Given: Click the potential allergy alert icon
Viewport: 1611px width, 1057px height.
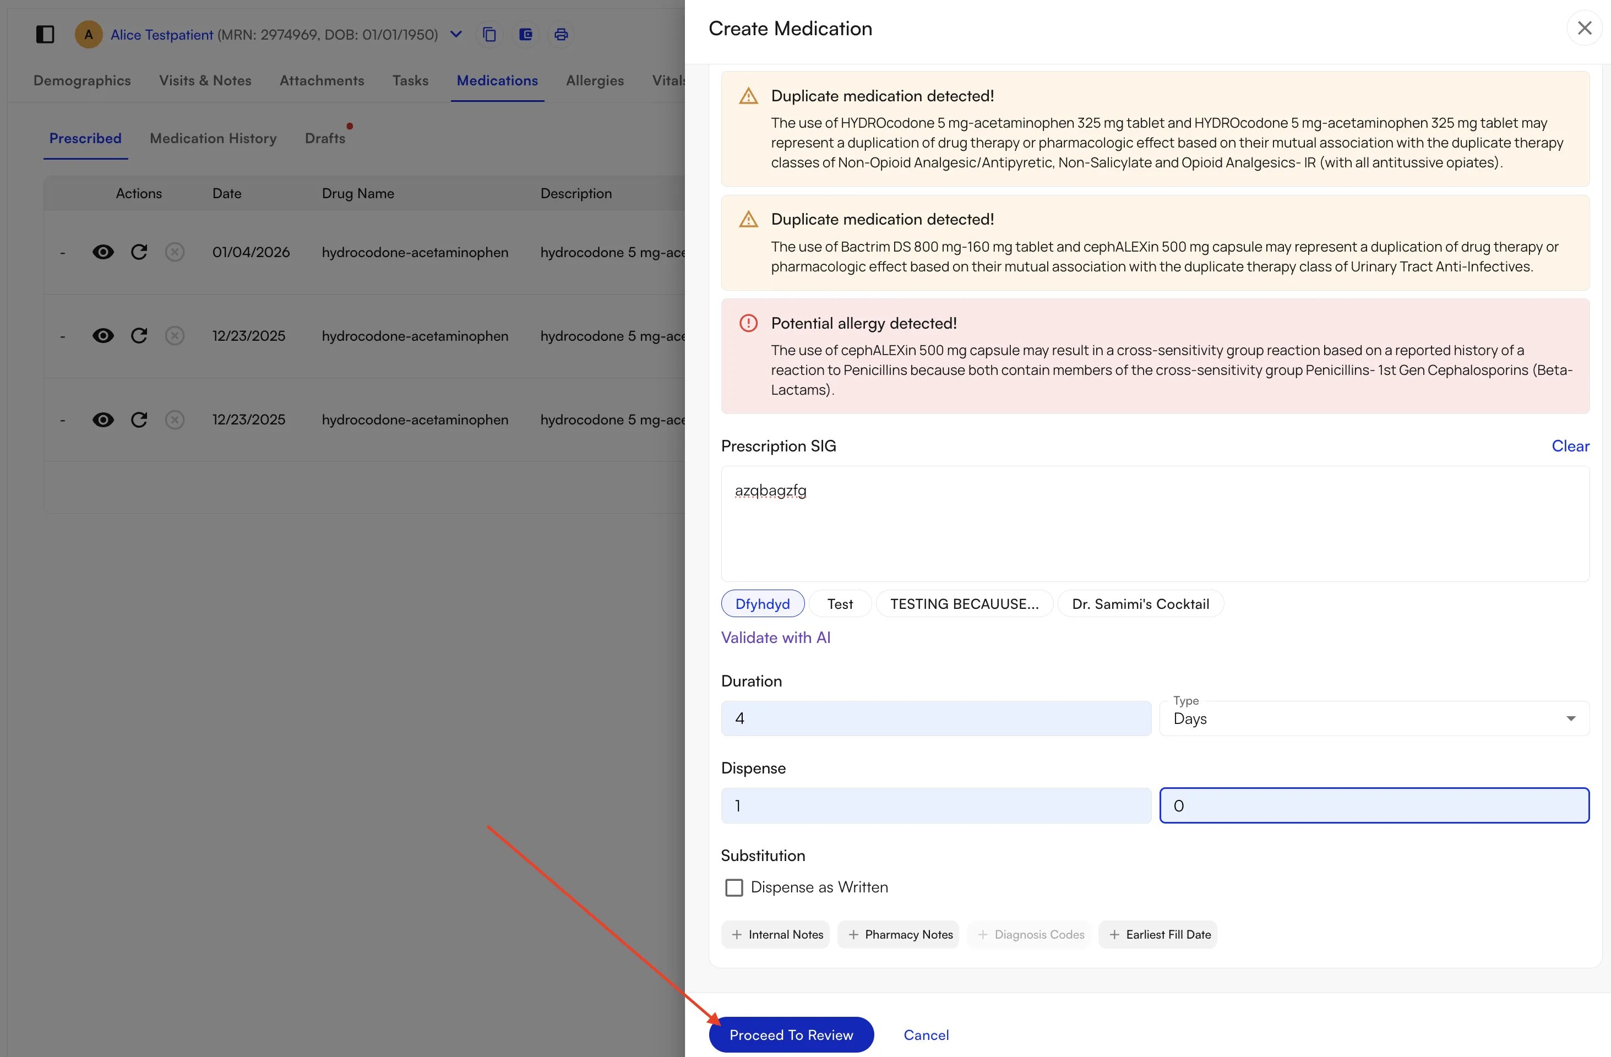Looking at the screenshot, I should coord(748,323).
